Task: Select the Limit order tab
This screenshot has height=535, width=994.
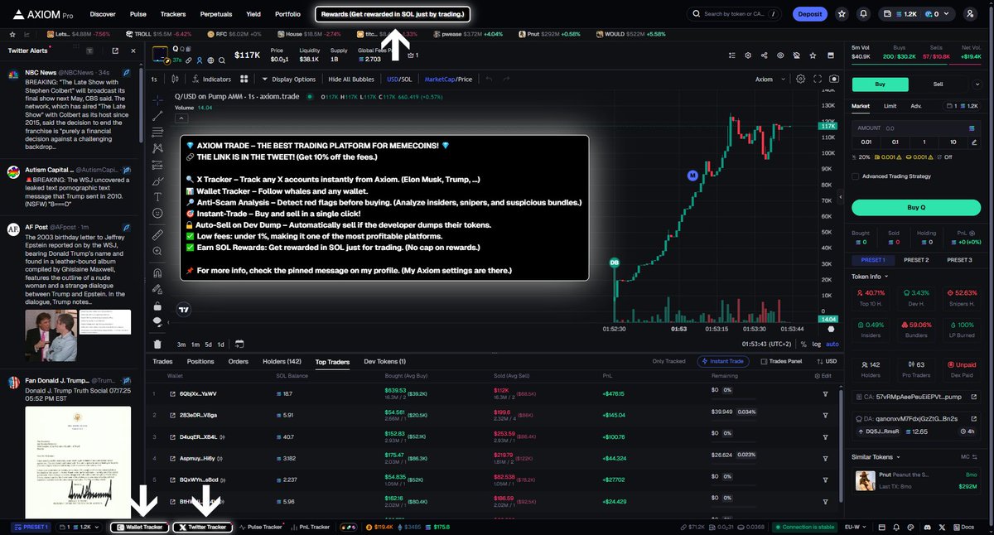Action: click(x=890, y=106)
